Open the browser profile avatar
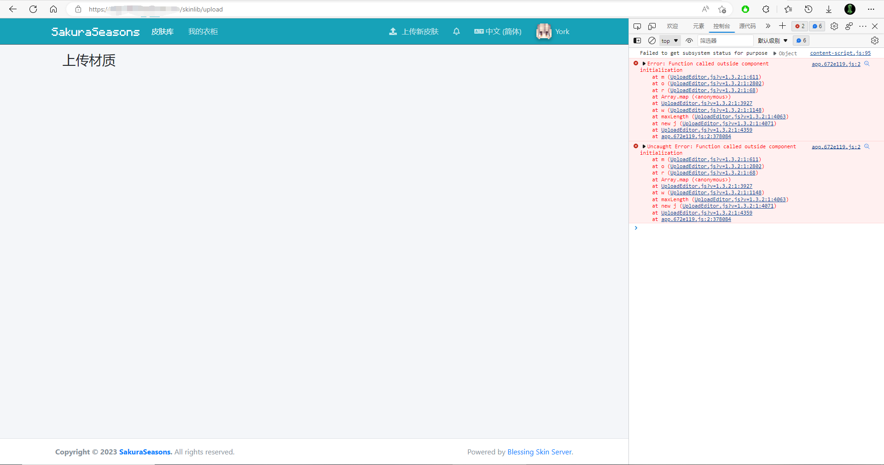 click(850, 9)
